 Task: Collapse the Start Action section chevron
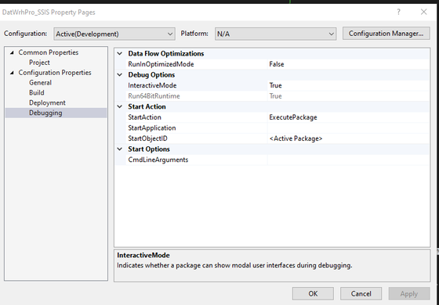[120, 106]
